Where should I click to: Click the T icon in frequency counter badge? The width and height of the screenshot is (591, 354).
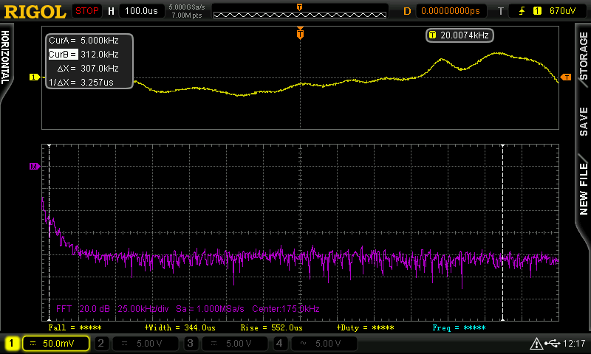click(432, 35)
